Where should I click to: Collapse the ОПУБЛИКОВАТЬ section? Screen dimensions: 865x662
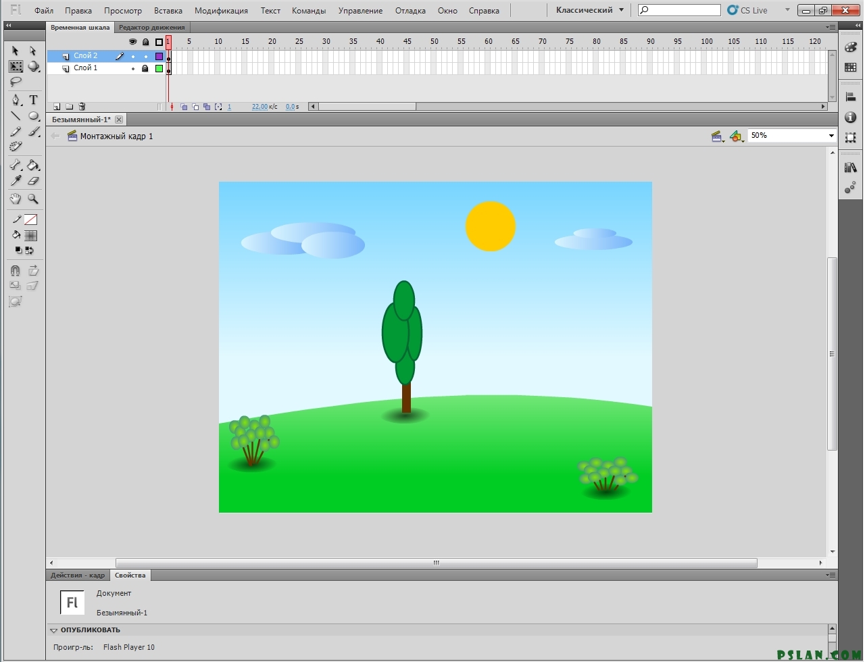pyautogui.click(x=53, y=630)
